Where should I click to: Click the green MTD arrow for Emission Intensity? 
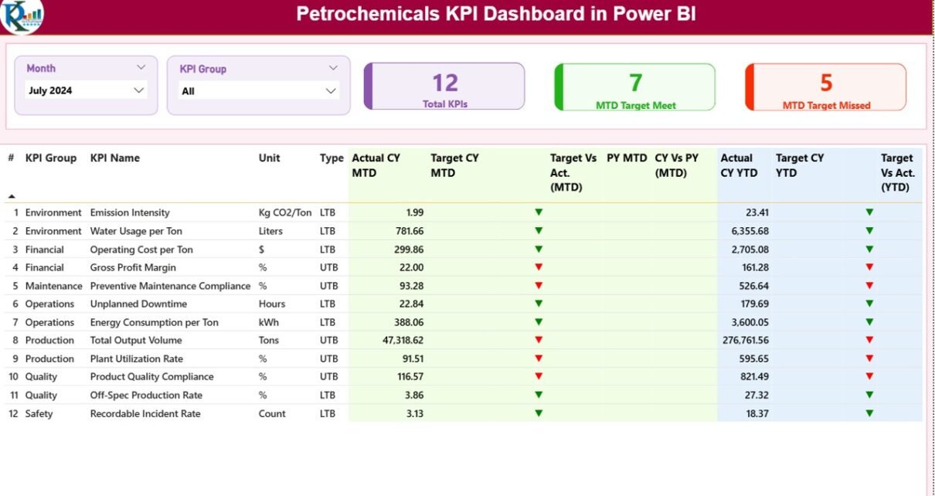click(x=539, y=212)
